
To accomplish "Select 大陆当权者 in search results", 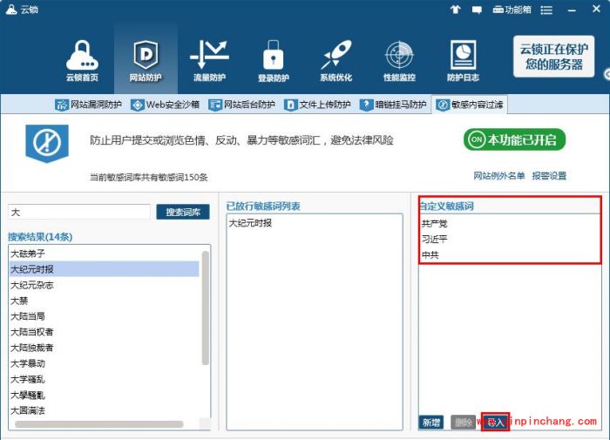I will pos(104,332).
